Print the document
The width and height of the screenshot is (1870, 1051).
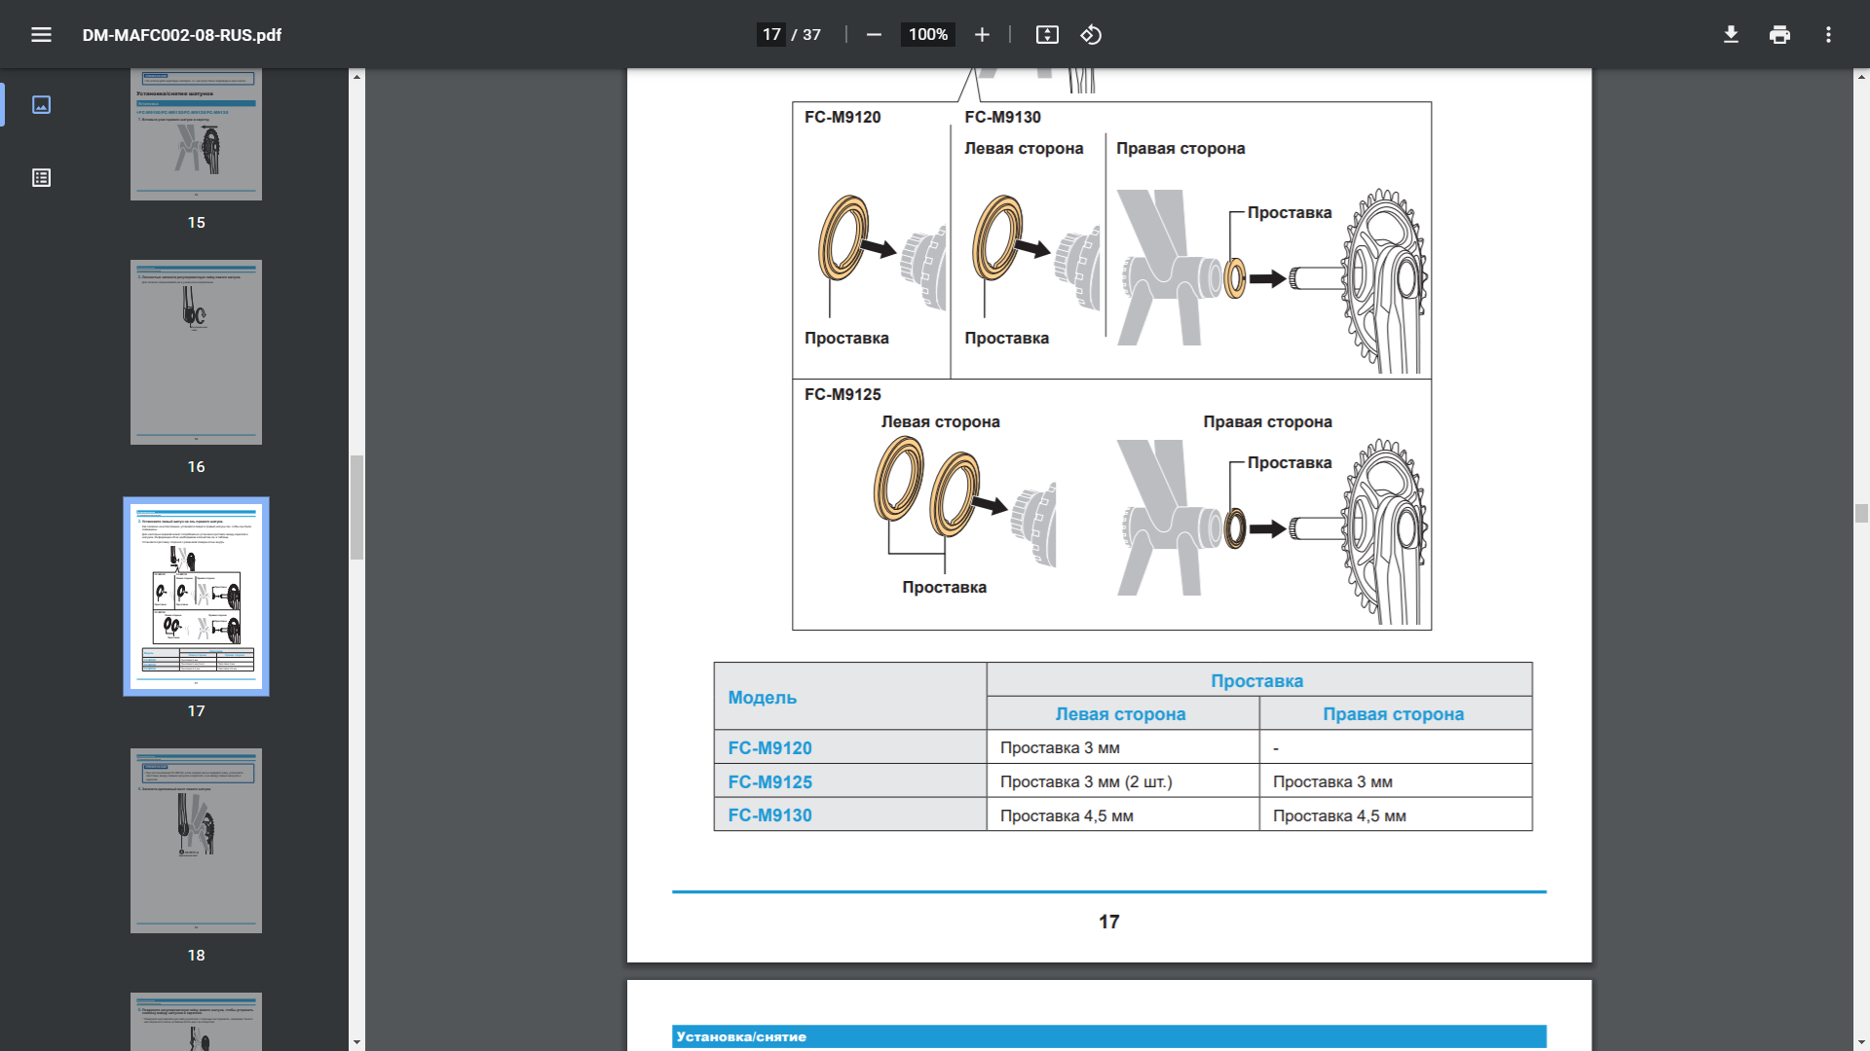[1779, 35]
